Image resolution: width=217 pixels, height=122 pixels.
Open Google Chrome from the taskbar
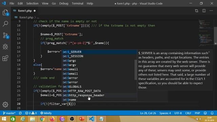pos(42,119)
